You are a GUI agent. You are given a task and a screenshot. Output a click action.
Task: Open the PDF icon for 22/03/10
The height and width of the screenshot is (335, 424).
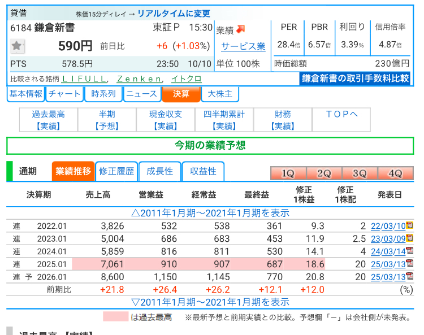(409, 226)
